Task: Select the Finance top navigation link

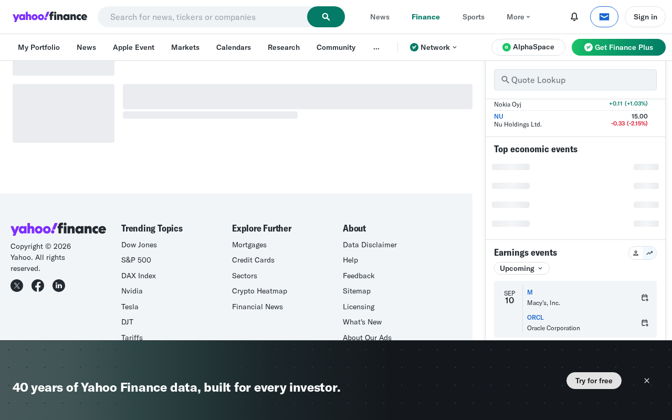Action: (x=426, y=17)
